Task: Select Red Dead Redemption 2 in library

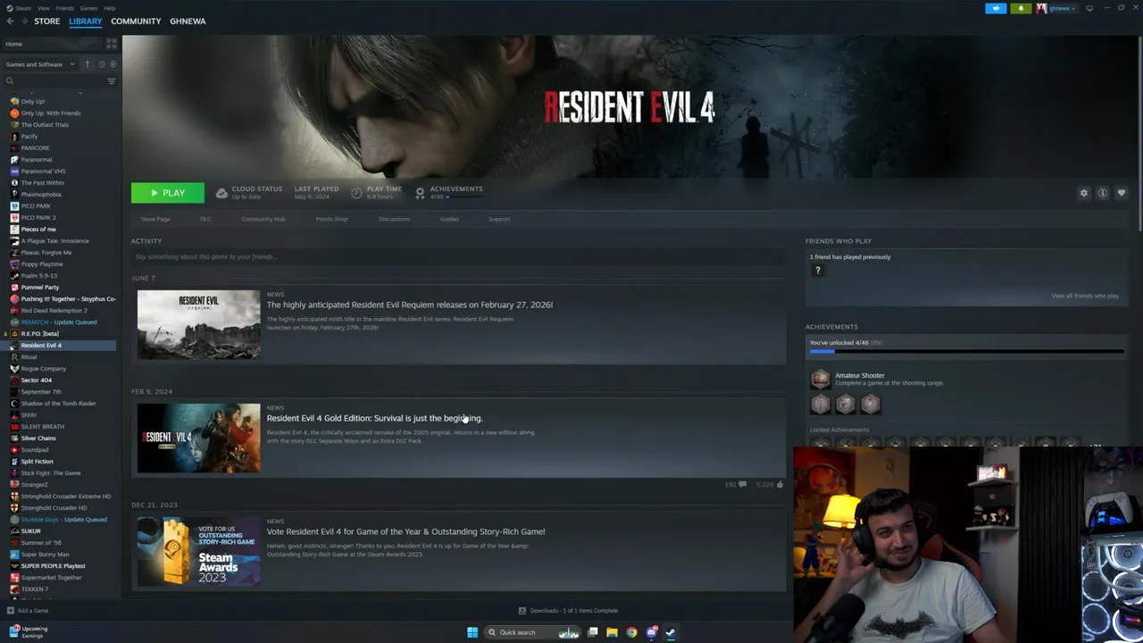Action: (x=54, y=311)
